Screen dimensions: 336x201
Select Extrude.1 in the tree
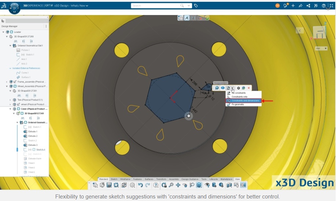tap(33, 132)
